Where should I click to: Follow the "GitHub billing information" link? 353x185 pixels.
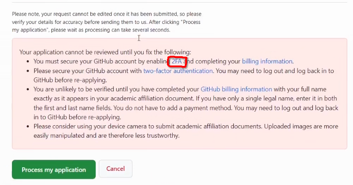pyautogui.click(x=237, y=89)
